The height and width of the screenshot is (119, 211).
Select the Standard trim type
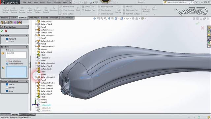(x=7, y=39)
